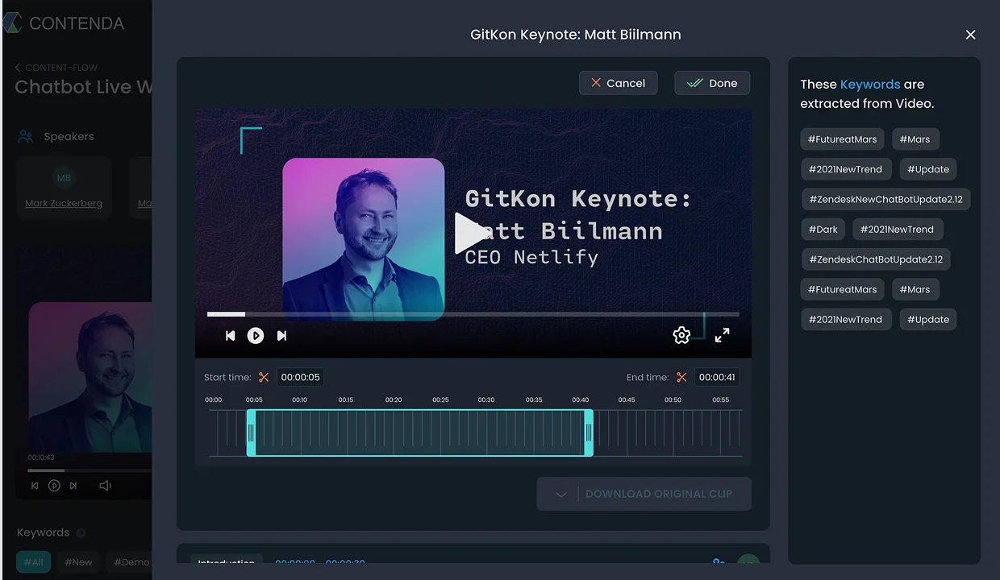Image resolution: width=1000 pixels, height=580 pixels.
Task: Click the 00:25 label on the trim timeline
Action: coord(440,400)
